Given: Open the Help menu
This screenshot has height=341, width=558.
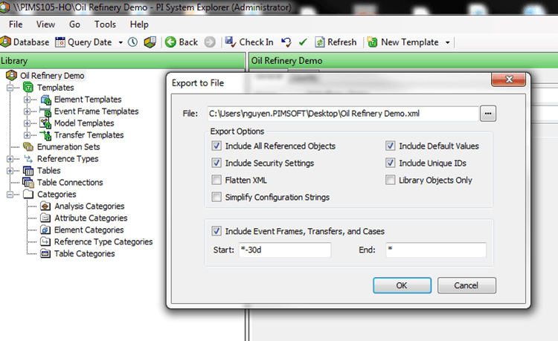Looking at the screenshot, I should point(139,25).
